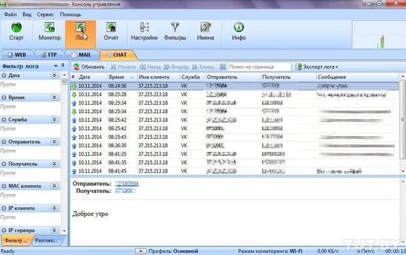Show Инфо information
Viewport: 406px width, 255px height.
239,31
